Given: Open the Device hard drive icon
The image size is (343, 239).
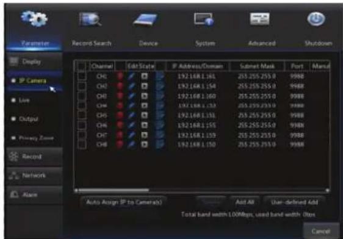Looking at the screenshot, I should coord(145,20).
